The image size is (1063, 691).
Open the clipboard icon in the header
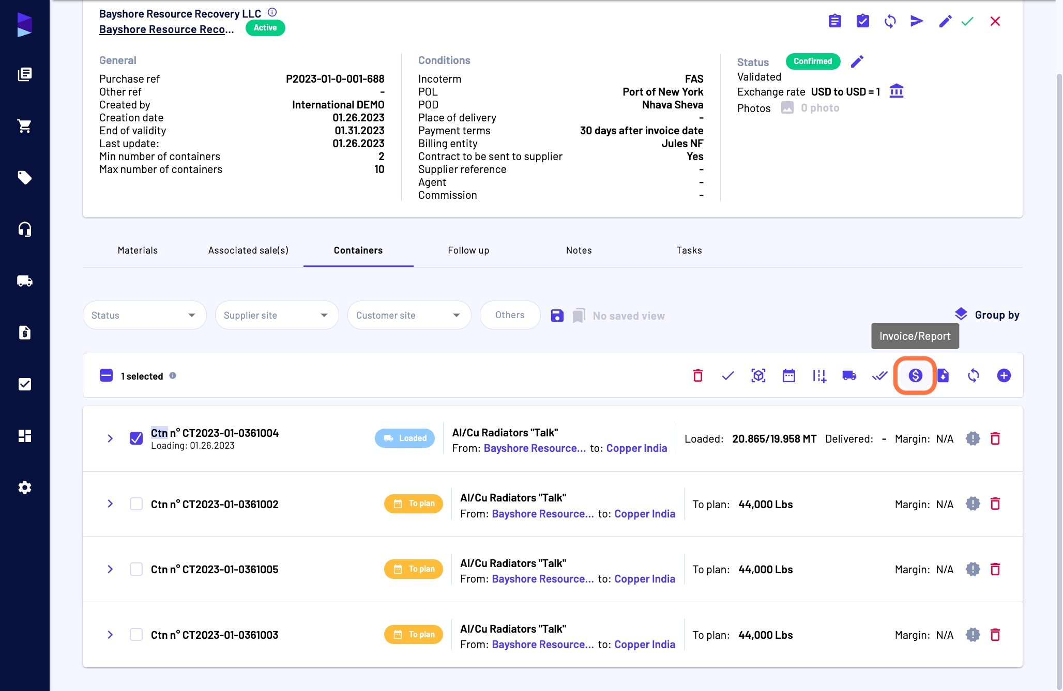(834, 21)
